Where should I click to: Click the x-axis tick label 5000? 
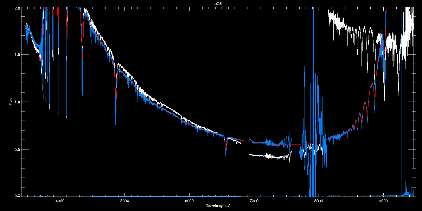tap(124, 201)
